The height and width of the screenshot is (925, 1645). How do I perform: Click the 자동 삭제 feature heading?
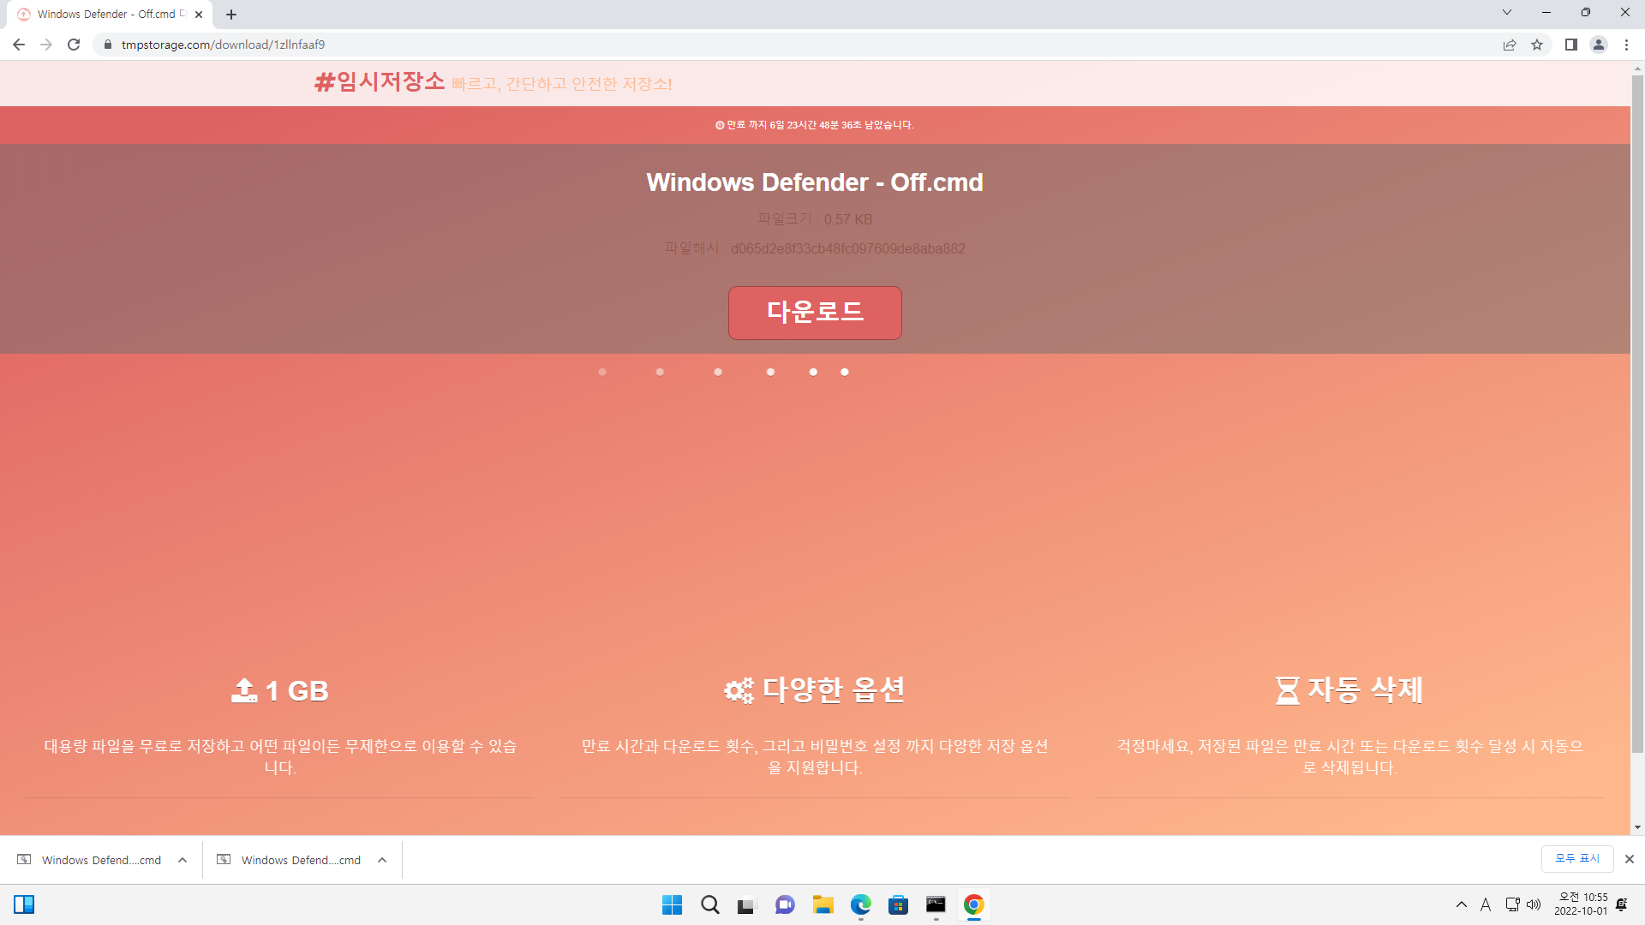pyautogui.click(x=1349, y=690)
